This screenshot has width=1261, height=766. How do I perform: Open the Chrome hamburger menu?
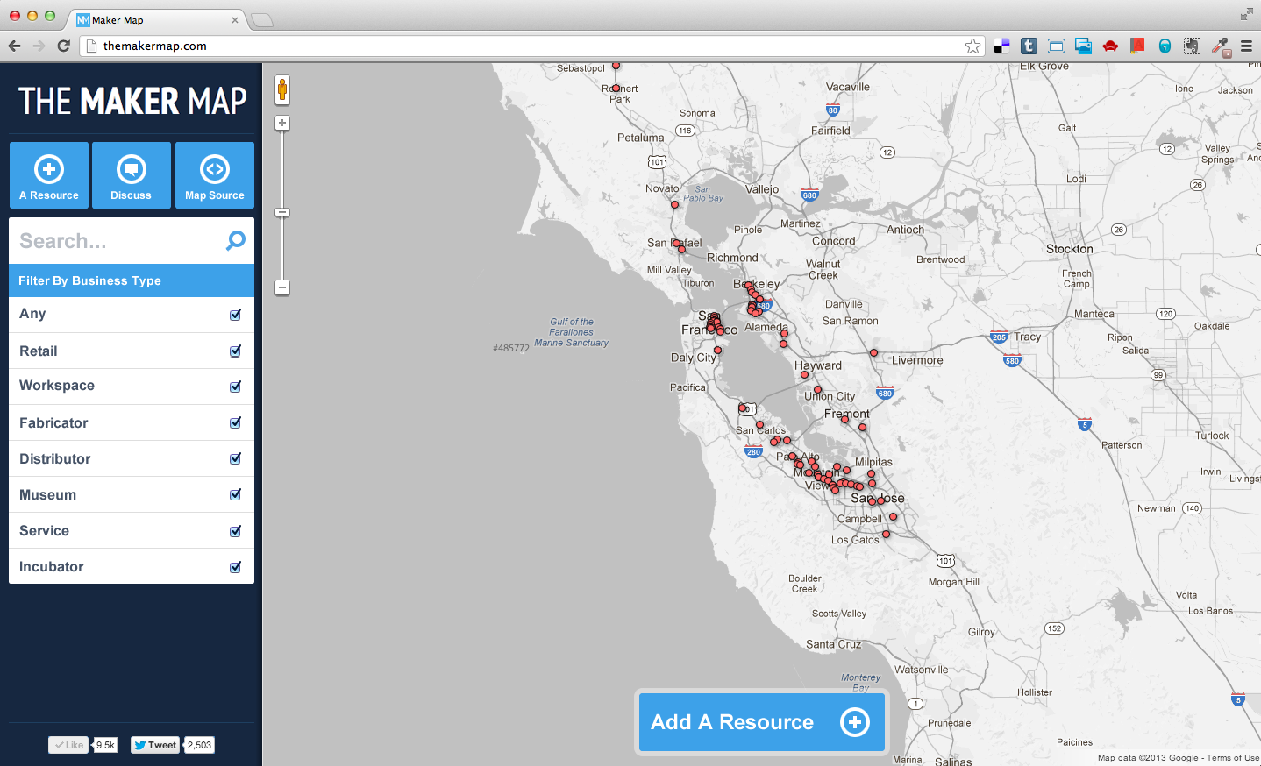tap(1246, 46)
